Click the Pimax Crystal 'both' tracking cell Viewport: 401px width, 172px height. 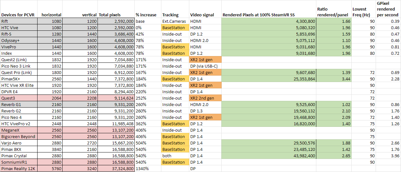pyautogui.click(x=175, y=156)
